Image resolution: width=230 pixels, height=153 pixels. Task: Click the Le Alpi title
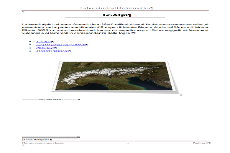click(x=115, y=15)
